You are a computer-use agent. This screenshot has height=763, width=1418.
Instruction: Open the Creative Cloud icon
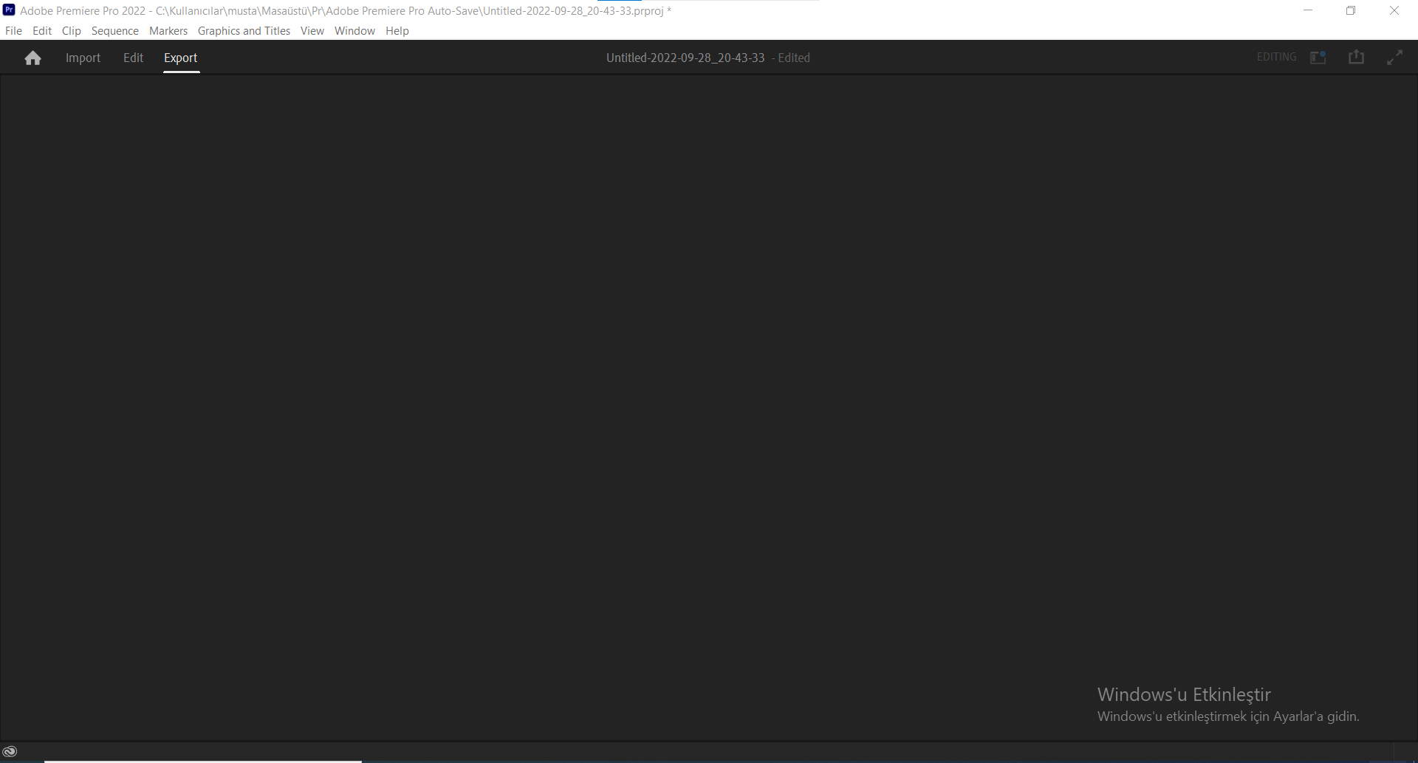pos(10,750)
